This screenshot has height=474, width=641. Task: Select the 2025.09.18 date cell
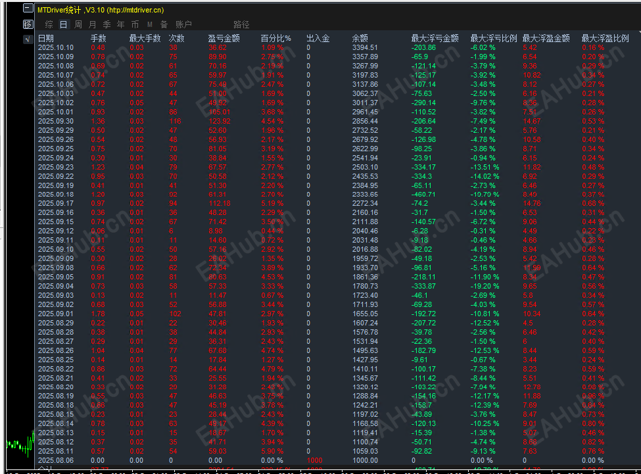click(56, 195)
